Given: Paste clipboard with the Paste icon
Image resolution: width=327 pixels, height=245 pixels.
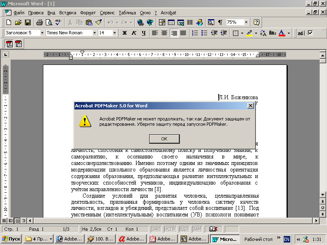Looking at the screenshot, I should pos(89,22).
